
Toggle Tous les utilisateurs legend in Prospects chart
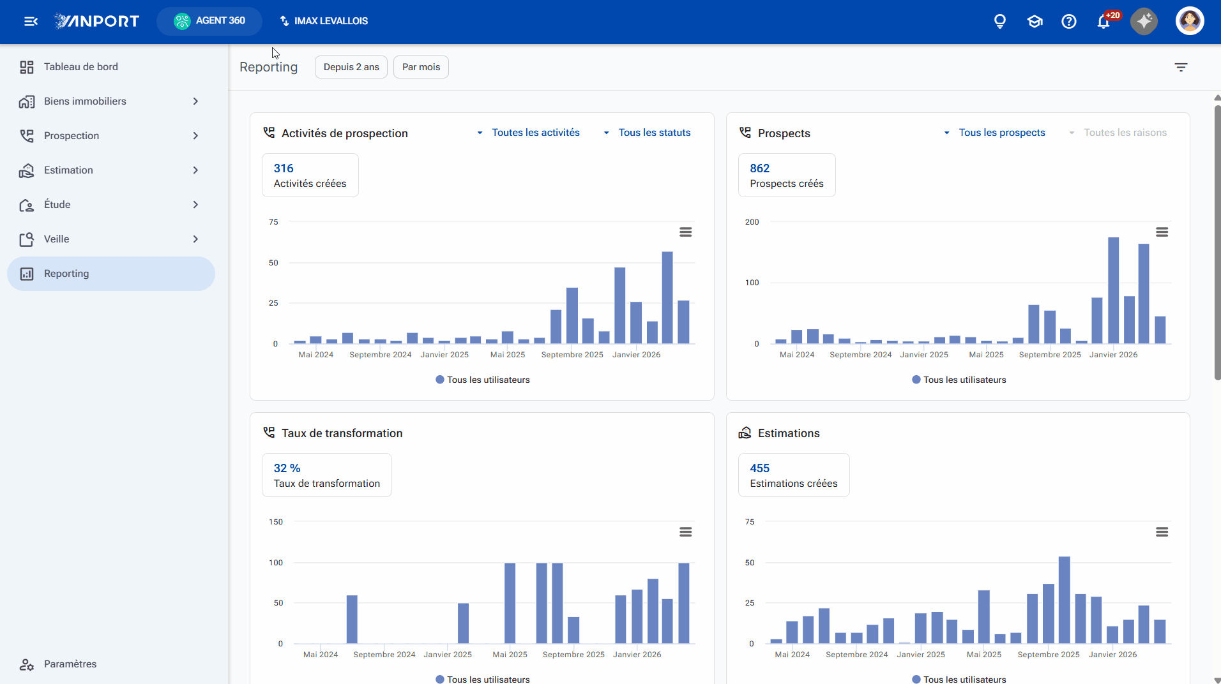click(959, 380)
